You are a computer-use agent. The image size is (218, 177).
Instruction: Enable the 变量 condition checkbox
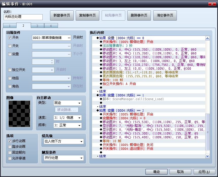10,54
